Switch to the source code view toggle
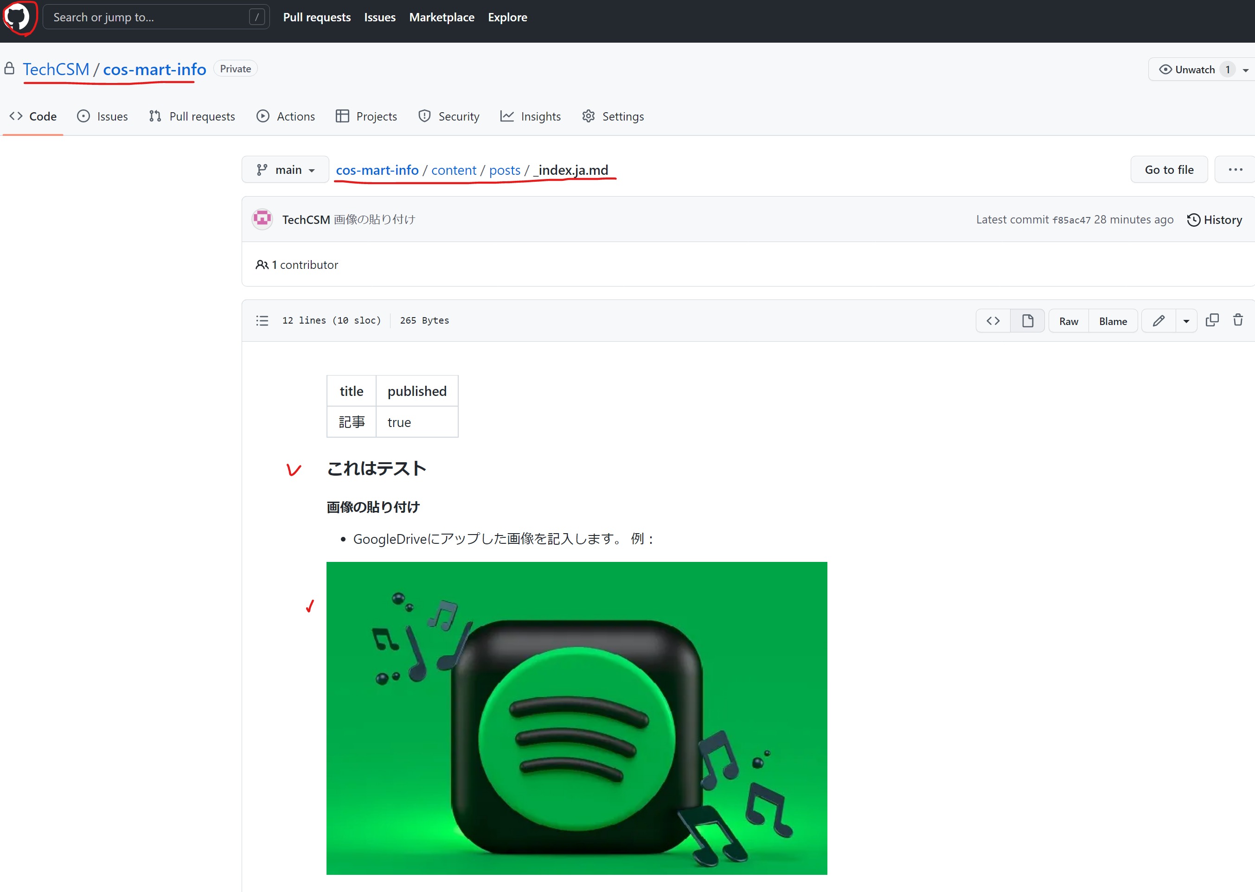This screenshot has height=892, width=1255. (x=993, y=321)
